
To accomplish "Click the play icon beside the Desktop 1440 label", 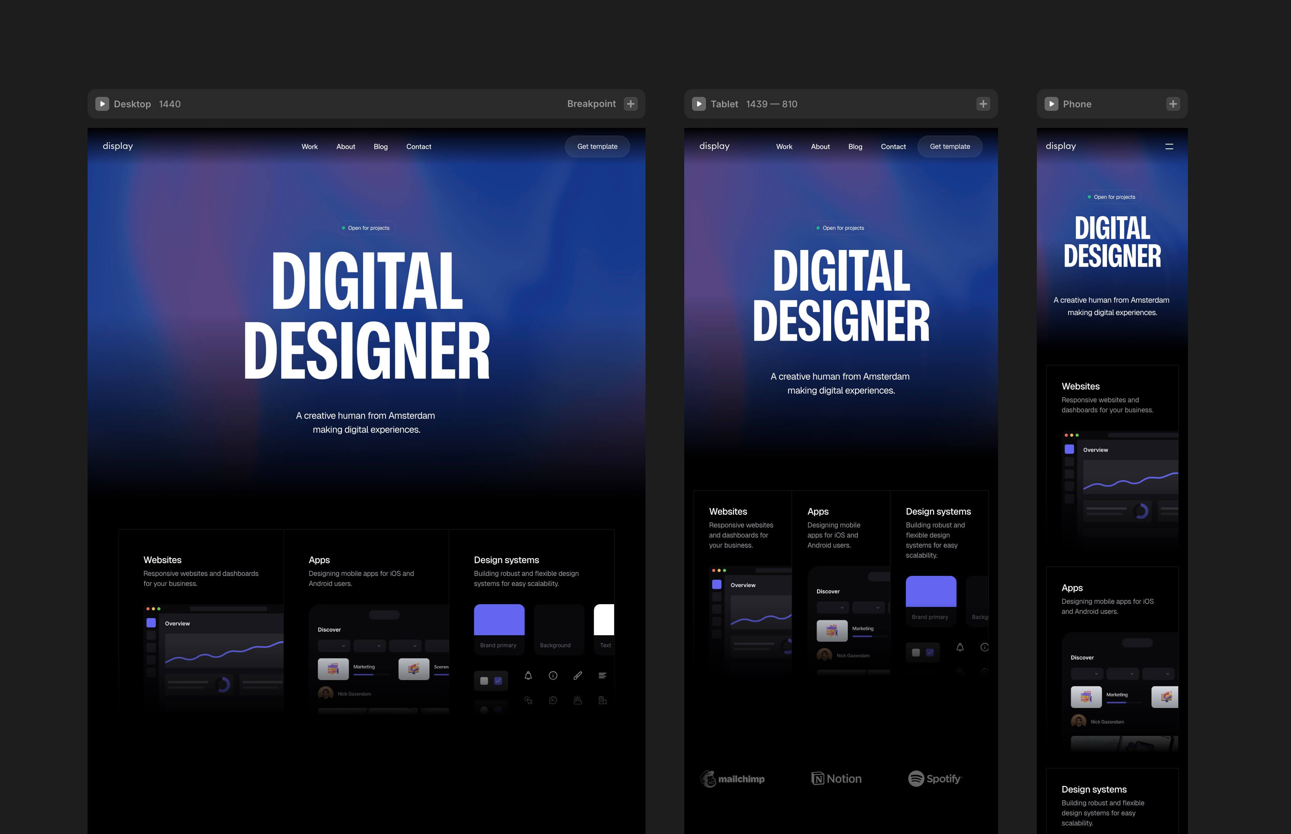I will coord(102,103).
